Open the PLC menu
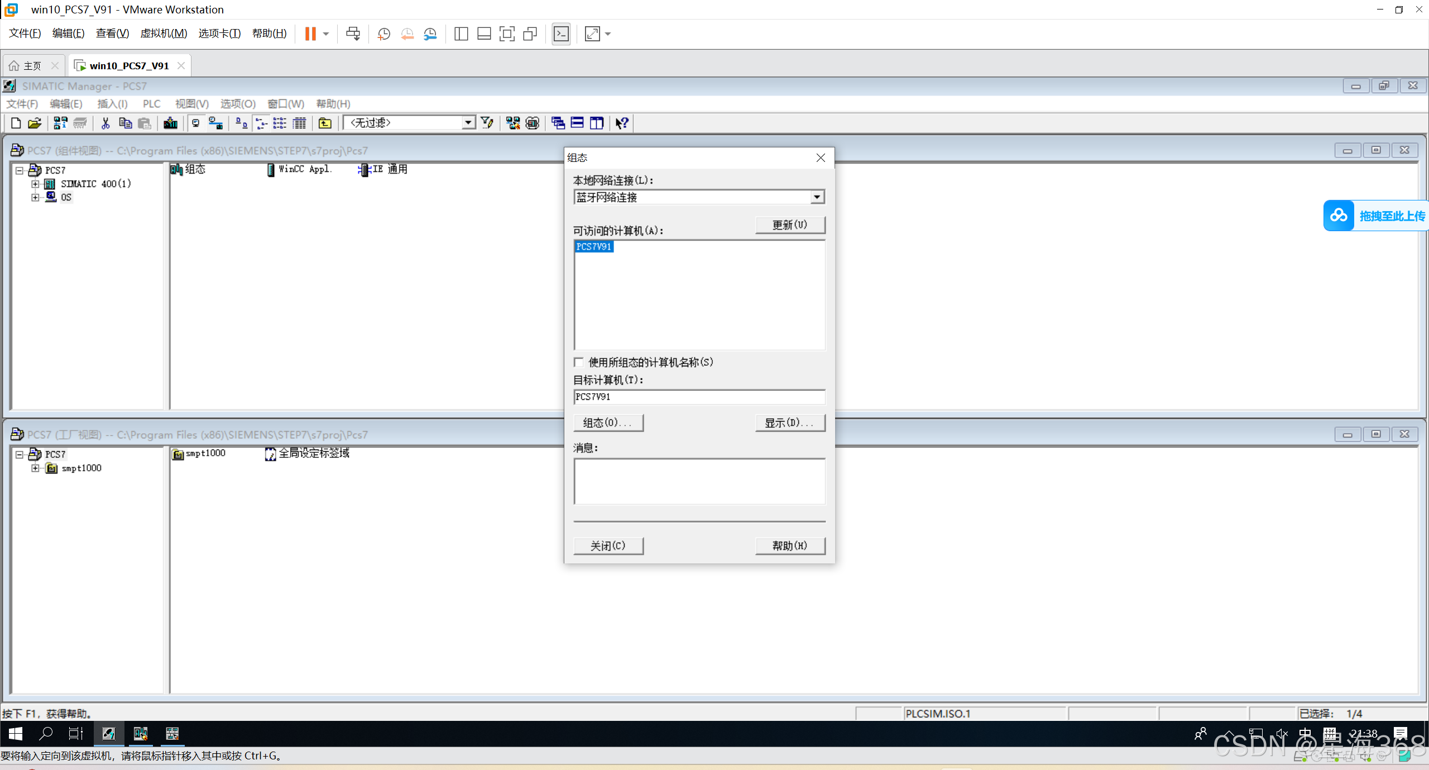The width and height of the screenshot is (1429, 770). click(151, 104)
